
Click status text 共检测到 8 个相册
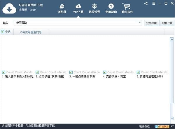(x=12, y=125)
